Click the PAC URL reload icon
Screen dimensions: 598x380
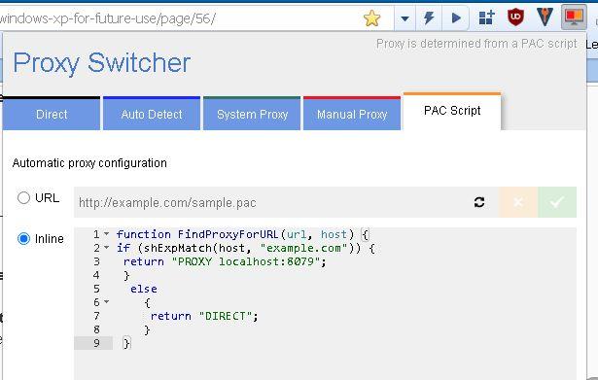tap(479, 202)
